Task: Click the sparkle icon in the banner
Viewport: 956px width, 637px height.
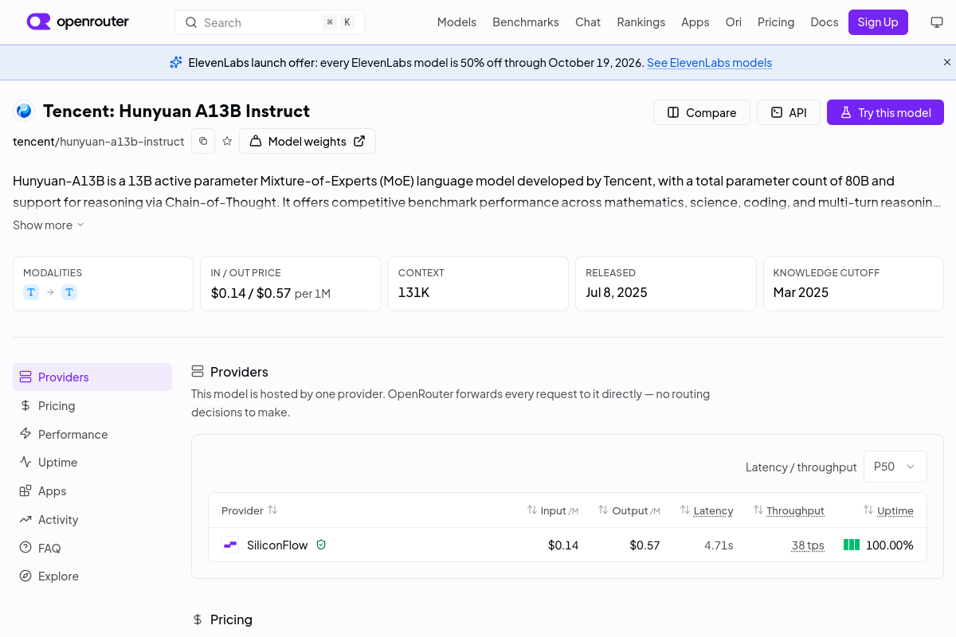Action: tap(176, 62)
